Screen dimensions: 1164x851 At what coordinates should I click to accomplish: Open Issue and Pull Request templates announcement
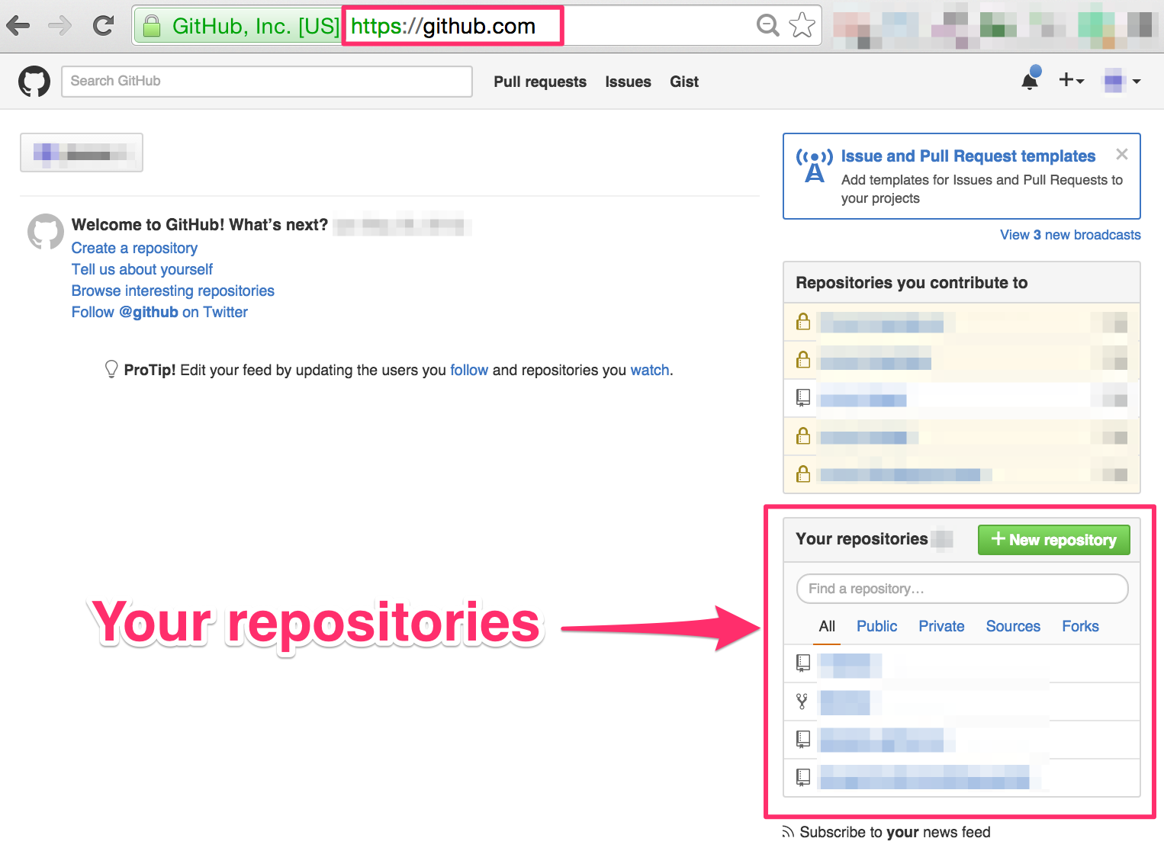pyautogui.click(x=968, y=156)
